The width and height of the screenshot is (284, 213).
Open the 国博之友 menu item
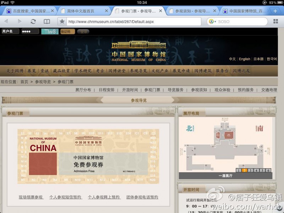click(241, 71)
